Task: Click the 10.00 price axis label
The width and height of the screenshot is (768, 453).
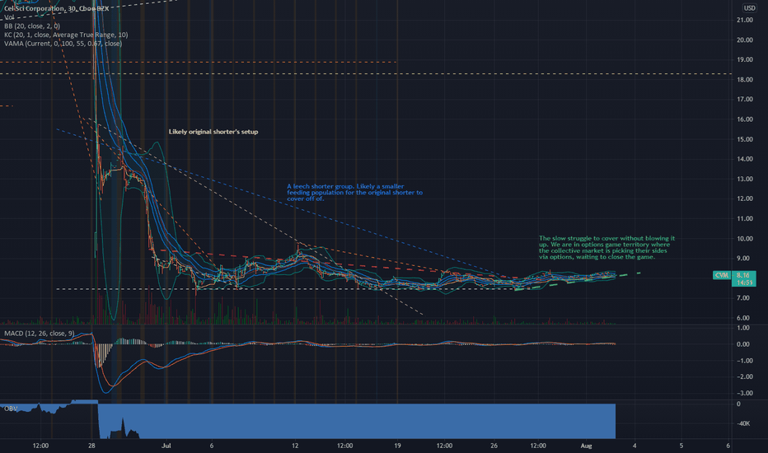Action: [744, 239]
